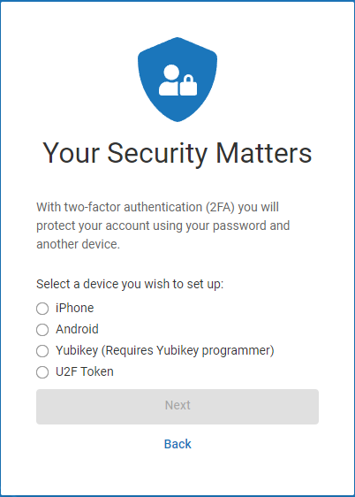Click the another device text line
Screen dimensions: 355x497
[78, 244]
